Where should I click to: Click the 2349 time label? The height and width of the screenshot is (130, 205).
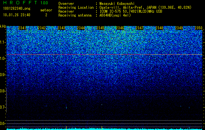[179, 28]
